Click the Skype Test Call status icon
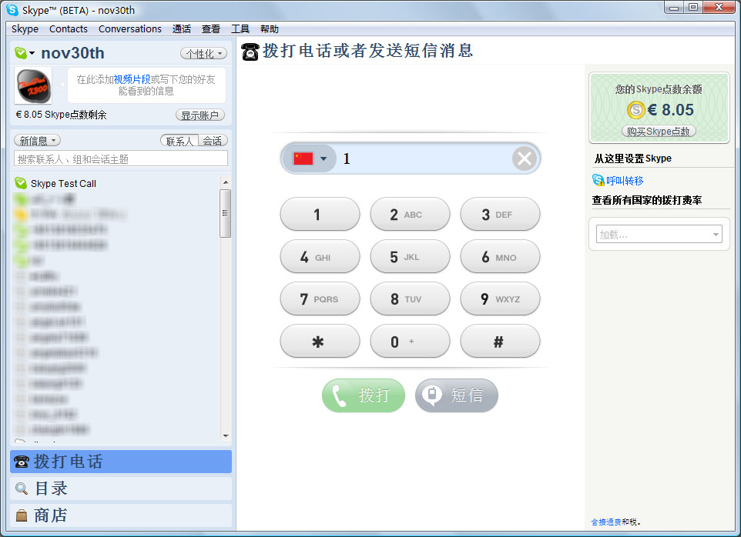The height and width of the screenshot is (537, 741). (x=20, y=183)
